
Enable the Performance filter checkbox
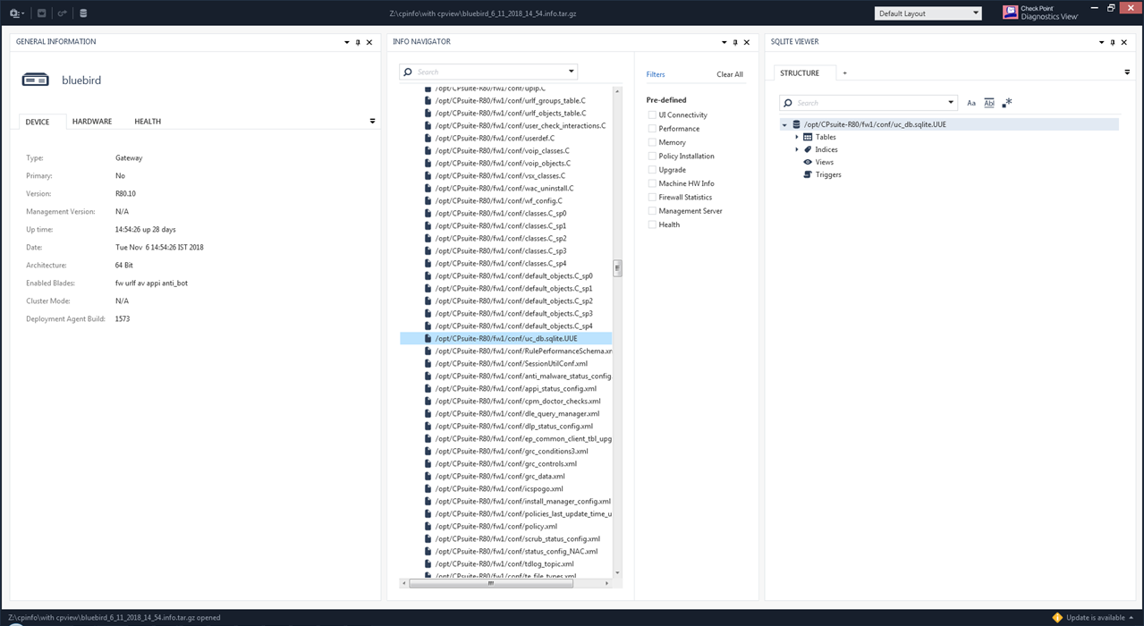coord(652,129)
